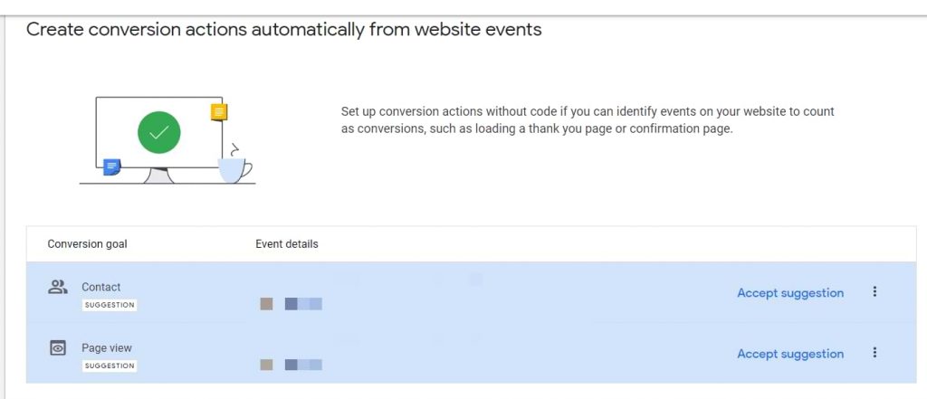Accept the suggestion for Page view goal
Image resolution: width=927 pixels, height=399 pixels.
click(x=790, y=354)
